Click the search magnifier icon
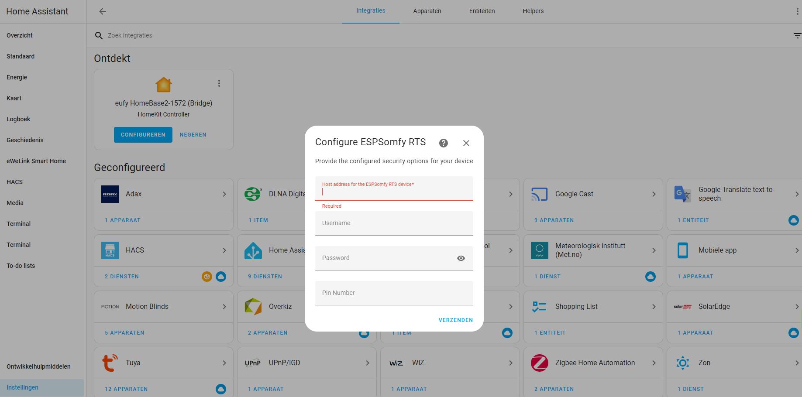Image resolution: width=802 pixels, height=397 pixels. tap(99, 35)
